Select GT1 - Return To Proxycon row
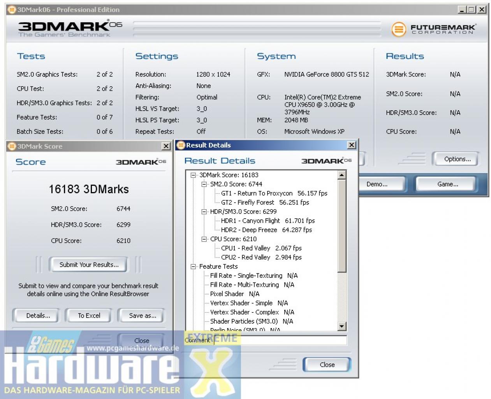This screenshot has width=491, height=399. [274, 193]
